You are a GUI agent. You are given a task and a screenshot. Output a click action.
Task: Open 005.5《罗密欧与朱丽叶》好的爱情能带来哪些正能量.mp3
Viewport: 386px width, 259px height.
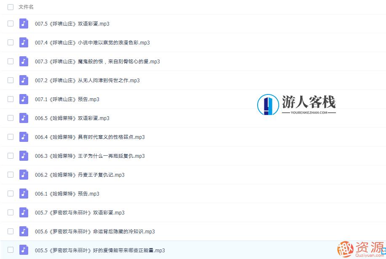[x=100, y=250]
